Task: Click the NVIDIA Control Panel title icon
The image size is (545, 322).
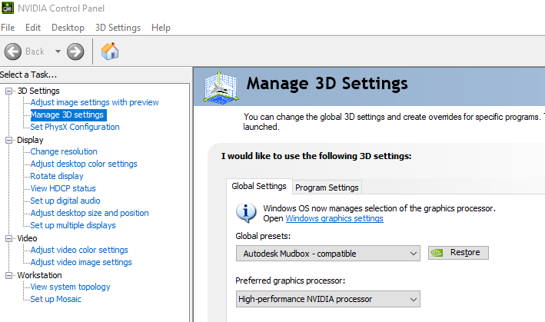Action: [x=8, y=8]
